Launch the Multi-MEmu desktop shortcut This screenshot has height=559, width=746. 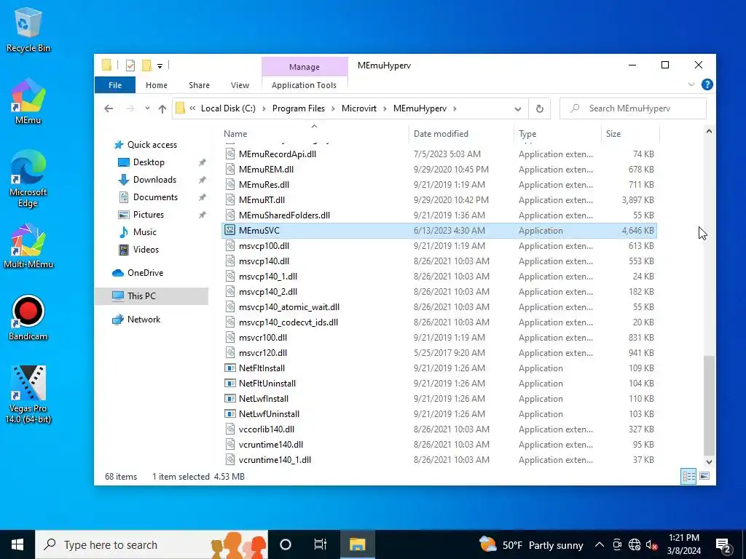(x=28, y=245)
